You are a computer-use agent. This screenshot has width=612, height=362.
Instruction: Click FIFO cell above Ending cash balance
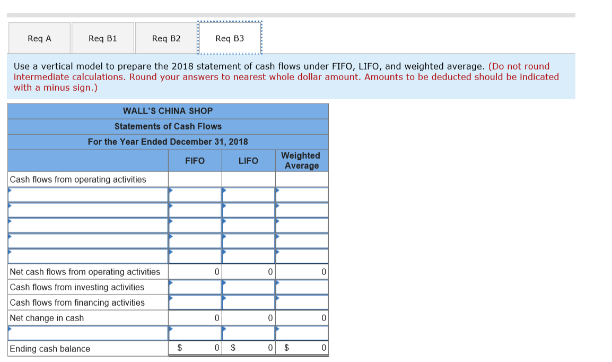click(x=195, y=333)
